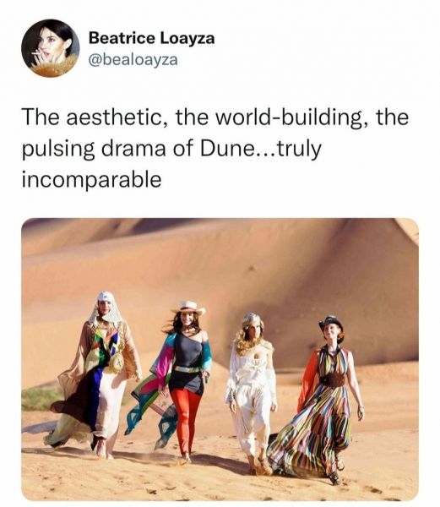Click the phrase "pulsing drama" in tweet

pyautogui.click(x=92, y=150)
